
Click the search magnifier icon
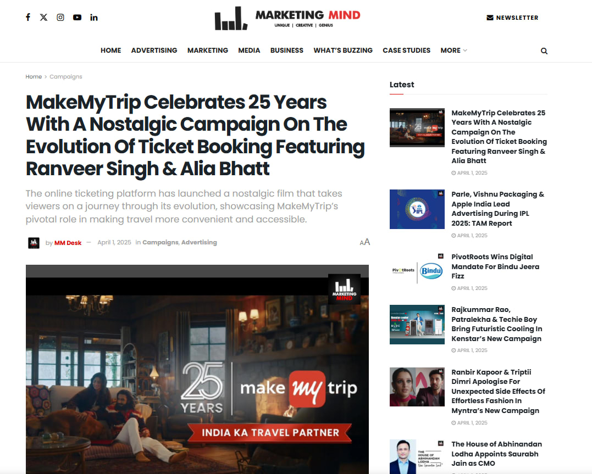544,51
